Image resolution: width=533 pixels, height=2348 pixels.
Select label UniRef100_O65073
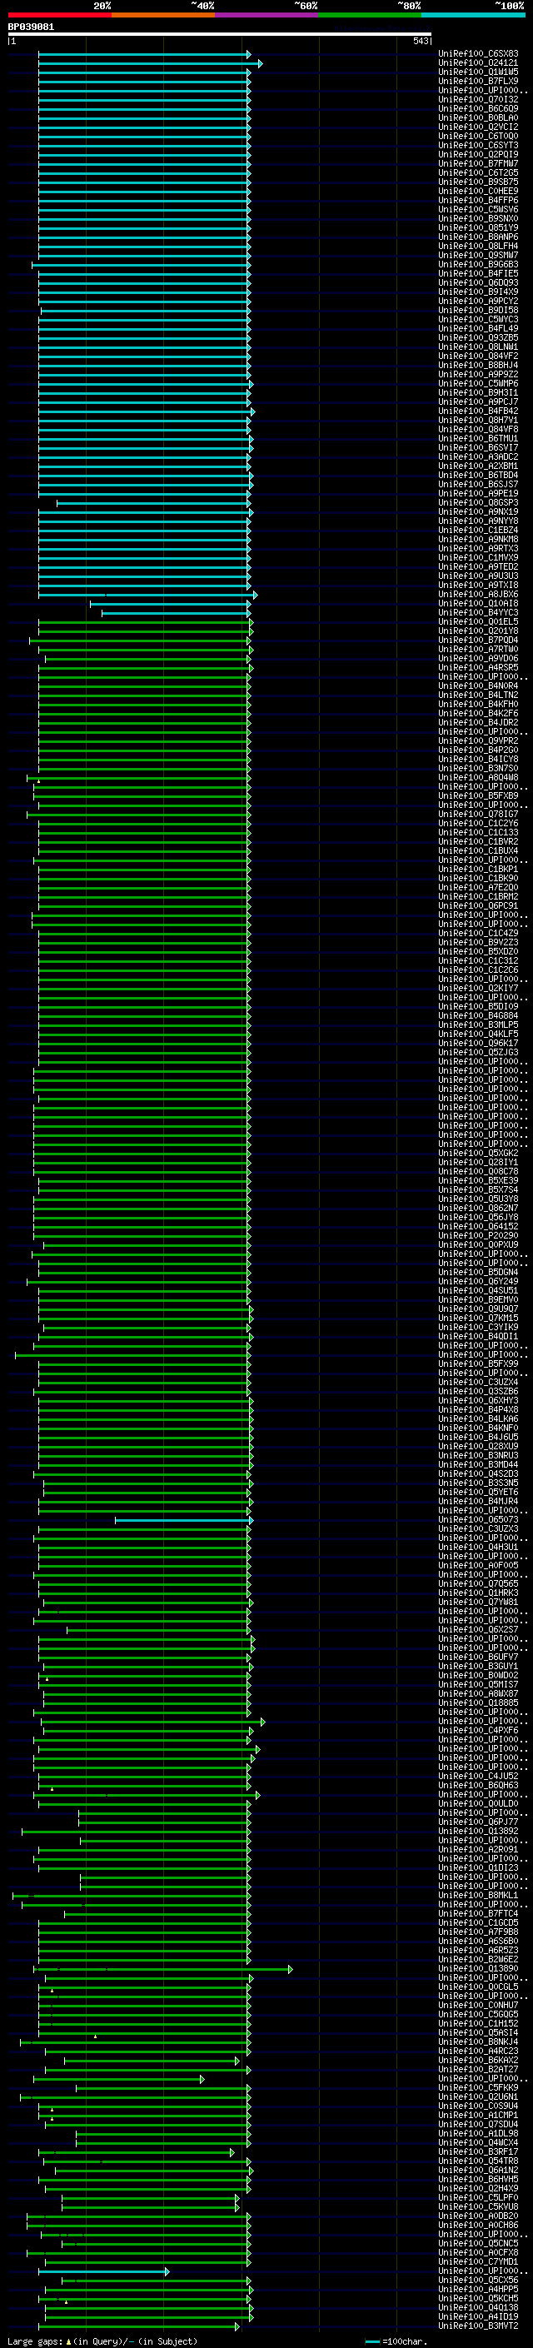point(478,1519)
